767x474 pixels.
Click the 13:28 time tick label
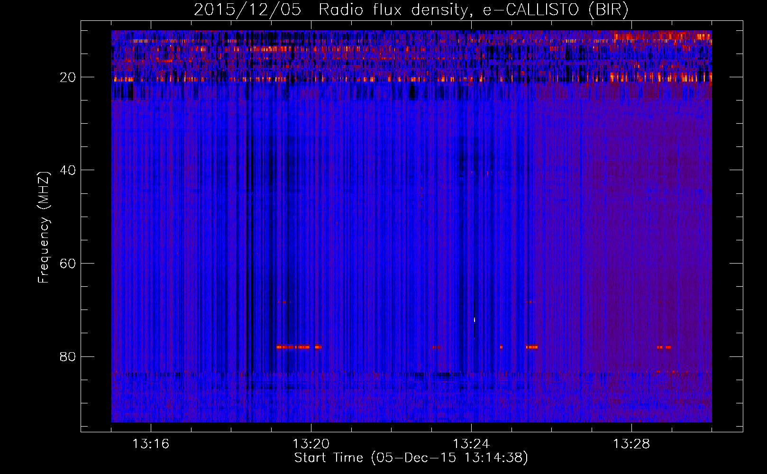pos(631,444)
